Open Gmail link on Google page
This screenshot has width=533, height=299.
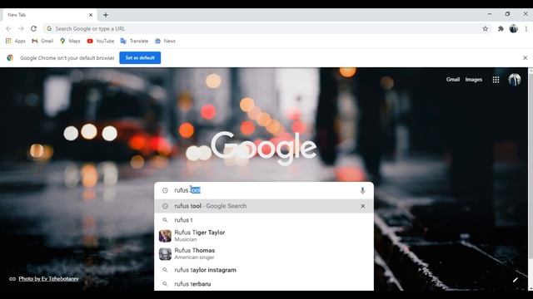[453, 80]
